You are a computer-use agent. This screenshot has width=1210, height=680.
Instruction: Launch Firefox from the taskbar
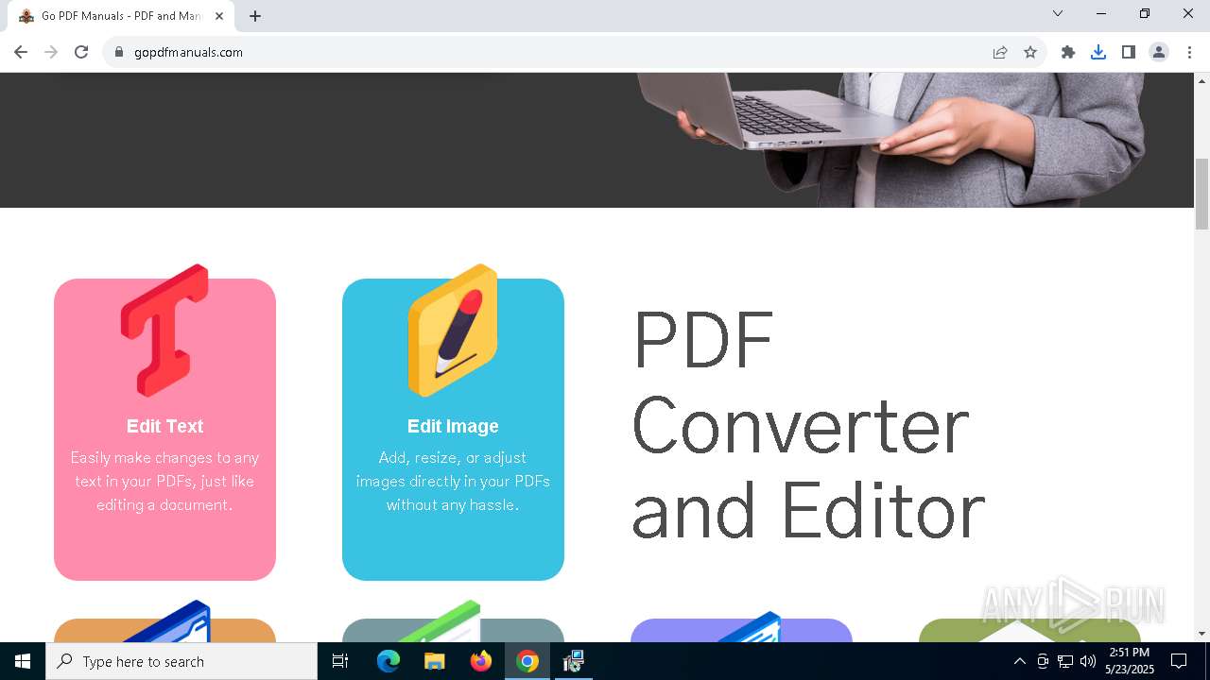(481, 661)
